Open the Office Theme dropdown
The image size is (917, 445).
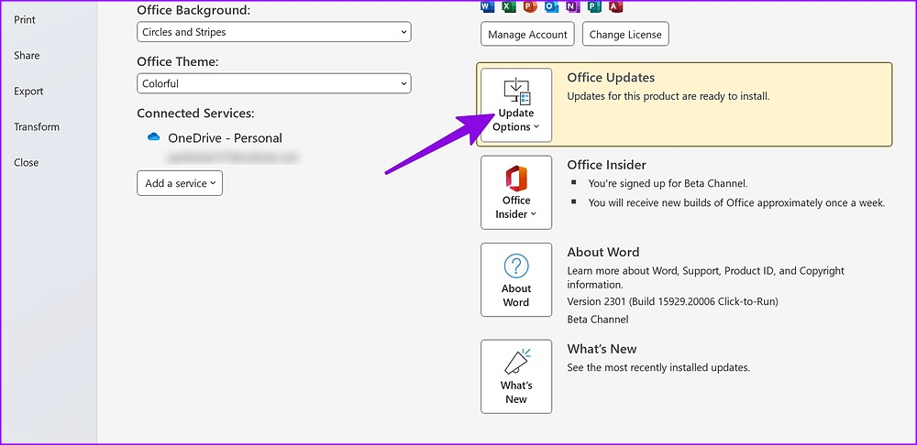pos(273,83)
